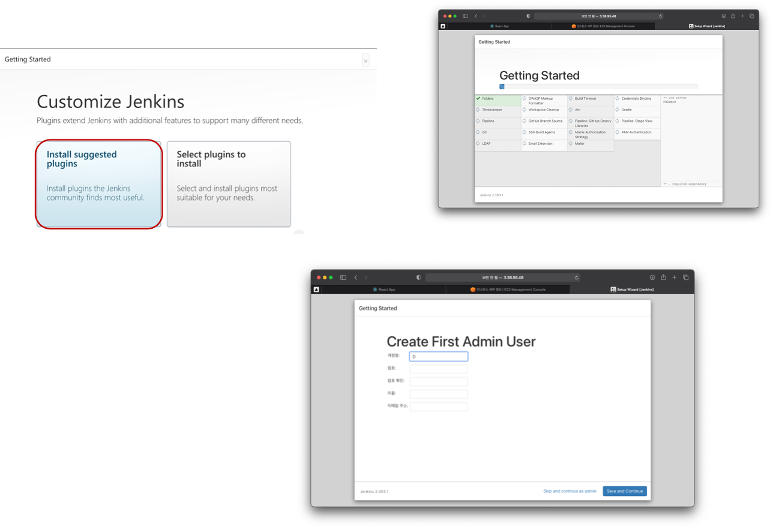Click the "Pipeline: GitHub Groovy Libraries" plugin text
Screen dimensions: 773x529
tap(593, 123)
